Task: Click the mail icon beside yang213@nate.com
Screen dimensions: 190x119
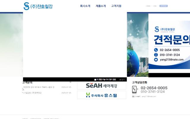Action: [156, 59]
